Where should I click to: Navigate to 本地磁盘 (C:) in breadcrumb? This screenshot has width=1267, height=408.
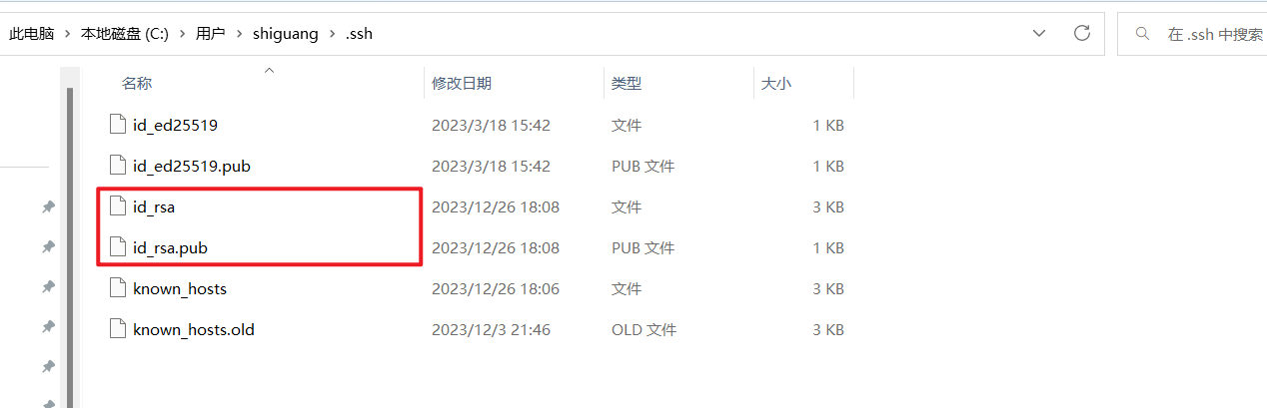click(x=124, y=34)
